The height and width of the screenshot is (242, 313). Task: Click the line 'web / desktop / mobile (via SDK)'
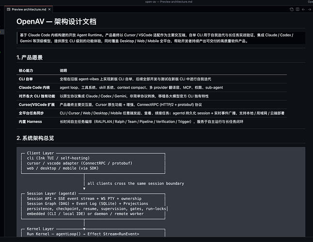click(x=63, y=168)
